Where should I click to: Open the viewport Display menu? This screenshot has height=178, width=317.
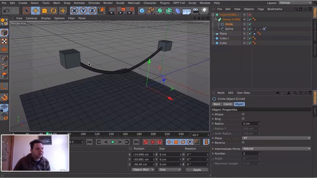(46, 18)
